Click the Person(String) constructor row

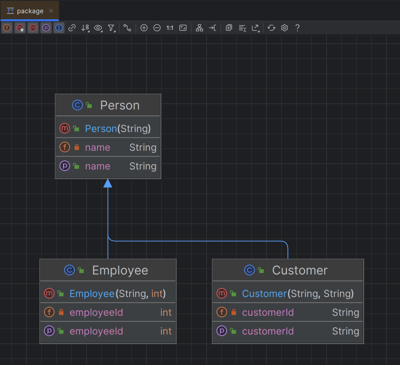108,128
